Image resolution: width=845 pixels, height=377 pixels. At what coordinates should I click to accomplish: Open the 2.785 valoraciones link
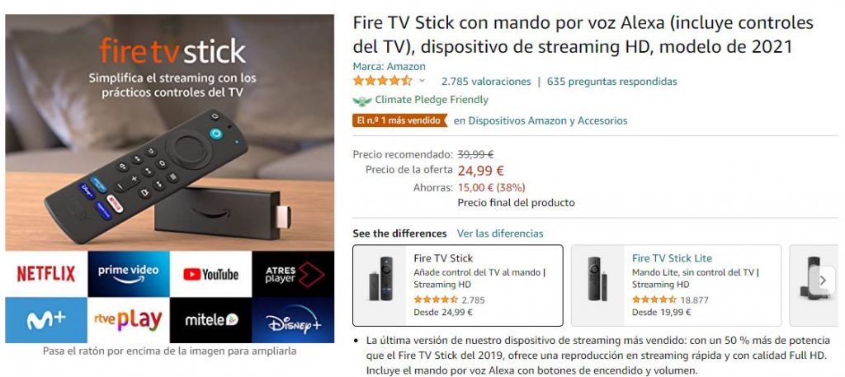click(x=486, y=82)
